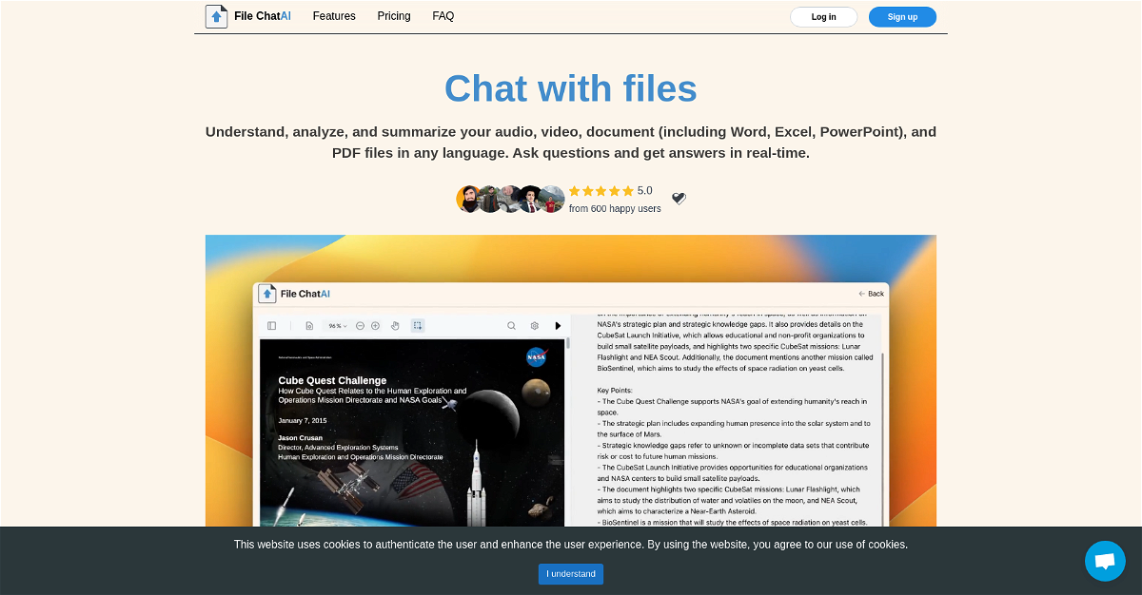Viewport: 1142px width, 595px height.
Task: Open the viewer settings gear
Action: pos(535,325)
